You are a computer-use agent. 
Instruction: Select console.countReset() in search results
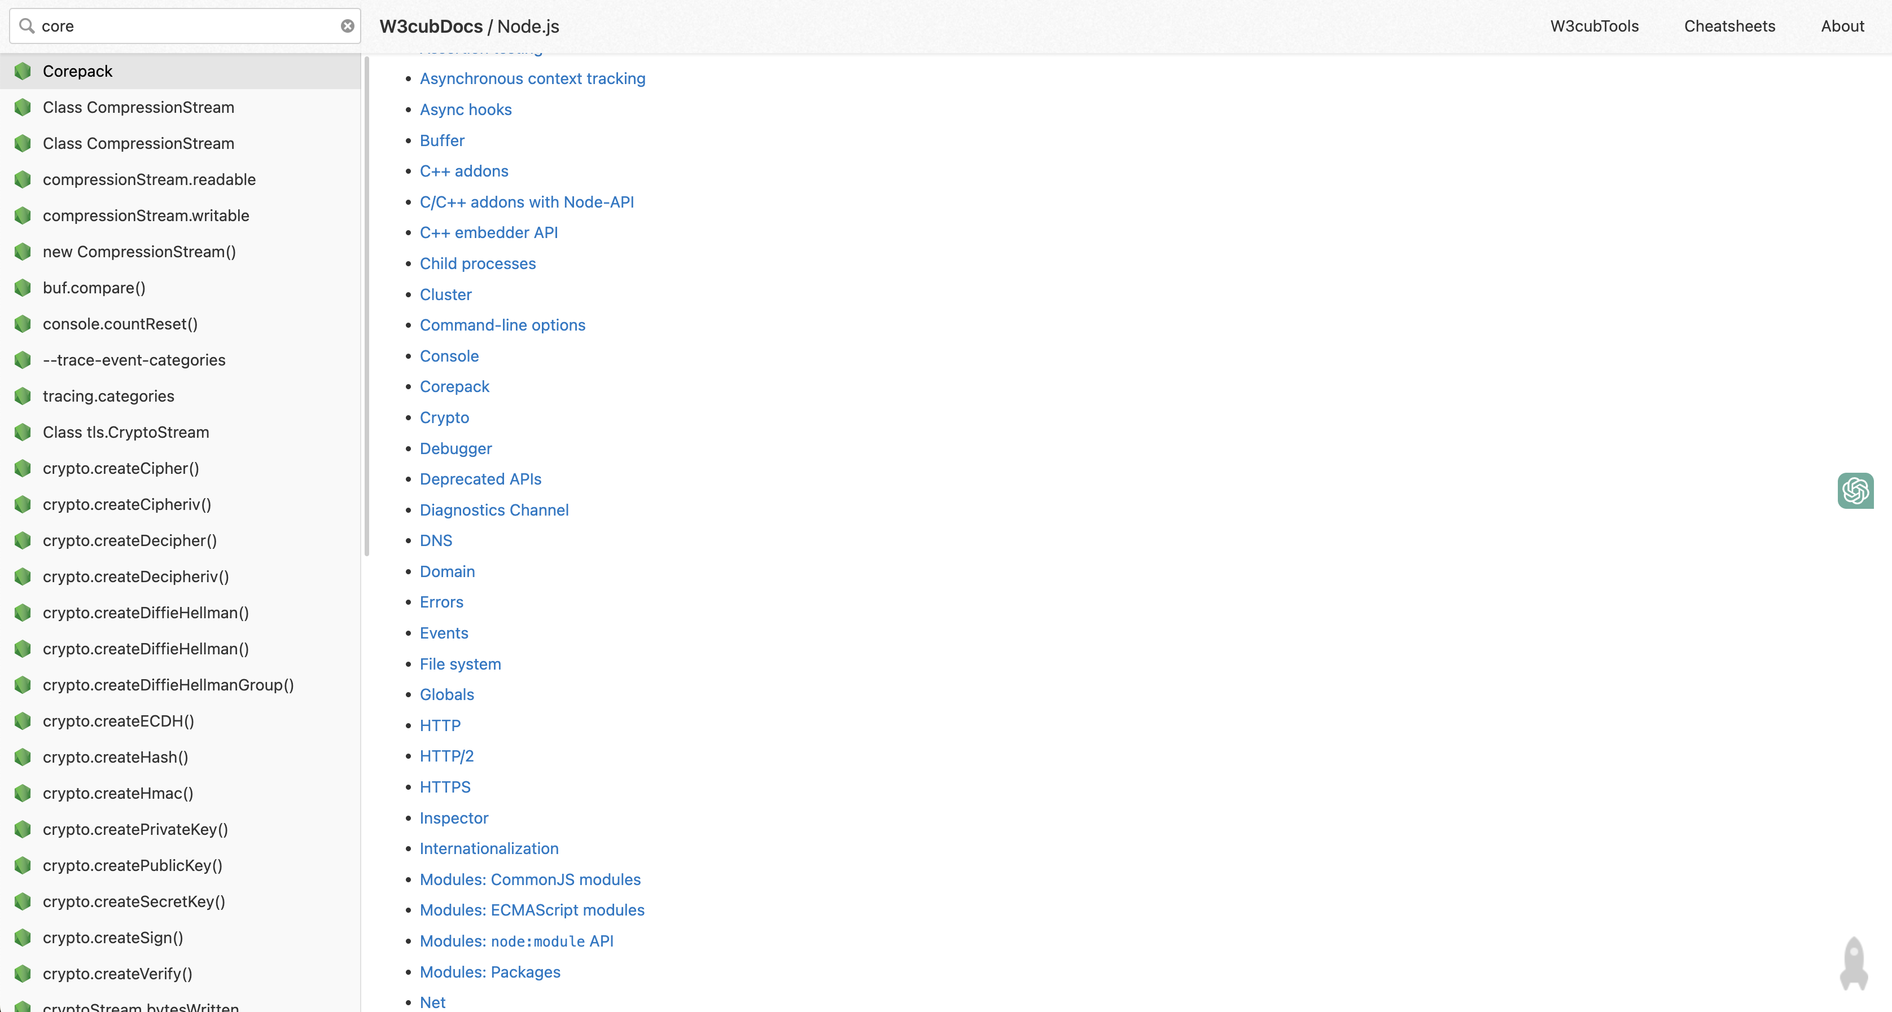coord(180,324)
